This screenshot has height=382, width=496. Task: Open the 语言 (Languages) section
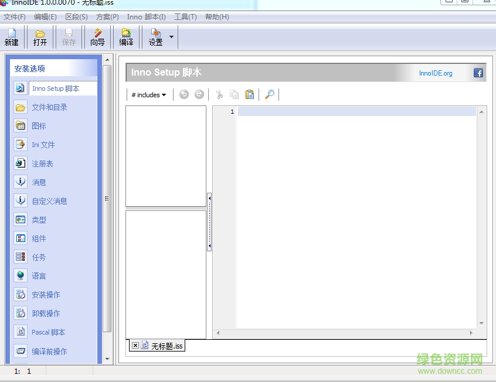click(39, 276)
